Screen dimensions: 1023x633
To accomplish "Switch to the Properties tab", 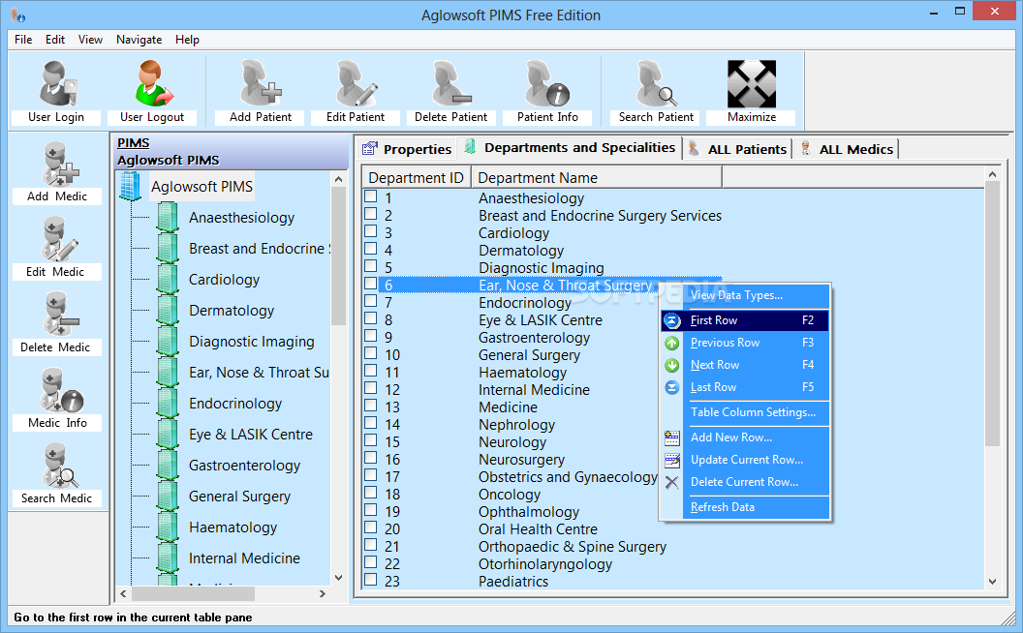I will [407, 149].
